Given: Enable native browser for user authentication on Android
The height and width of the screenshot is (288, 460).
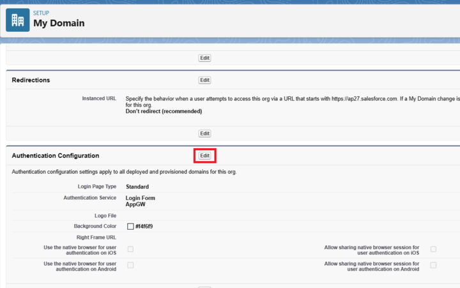Looking at the screenshot, I should [x=130, y=265].
